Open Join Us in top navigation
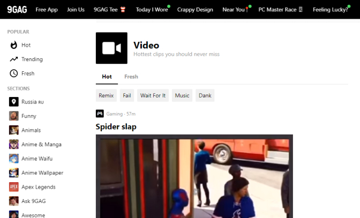Screen dimensions: 360x218 tap(76, 10)
